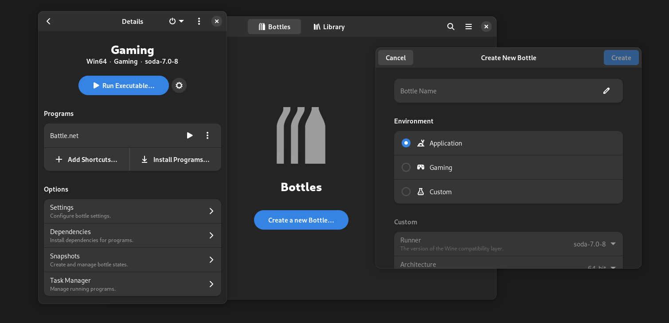
Task: Click Create a new Bottle button
Action: (301, 220)
